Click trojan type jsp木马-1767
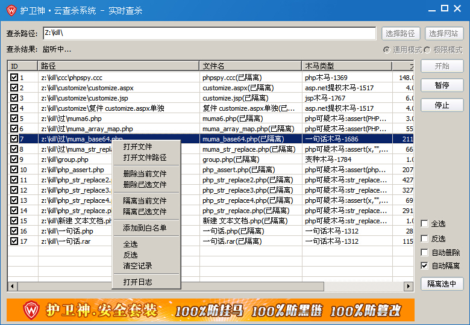Image resolution: width=470 pixels, height=325 pixels. pos(325,98)
